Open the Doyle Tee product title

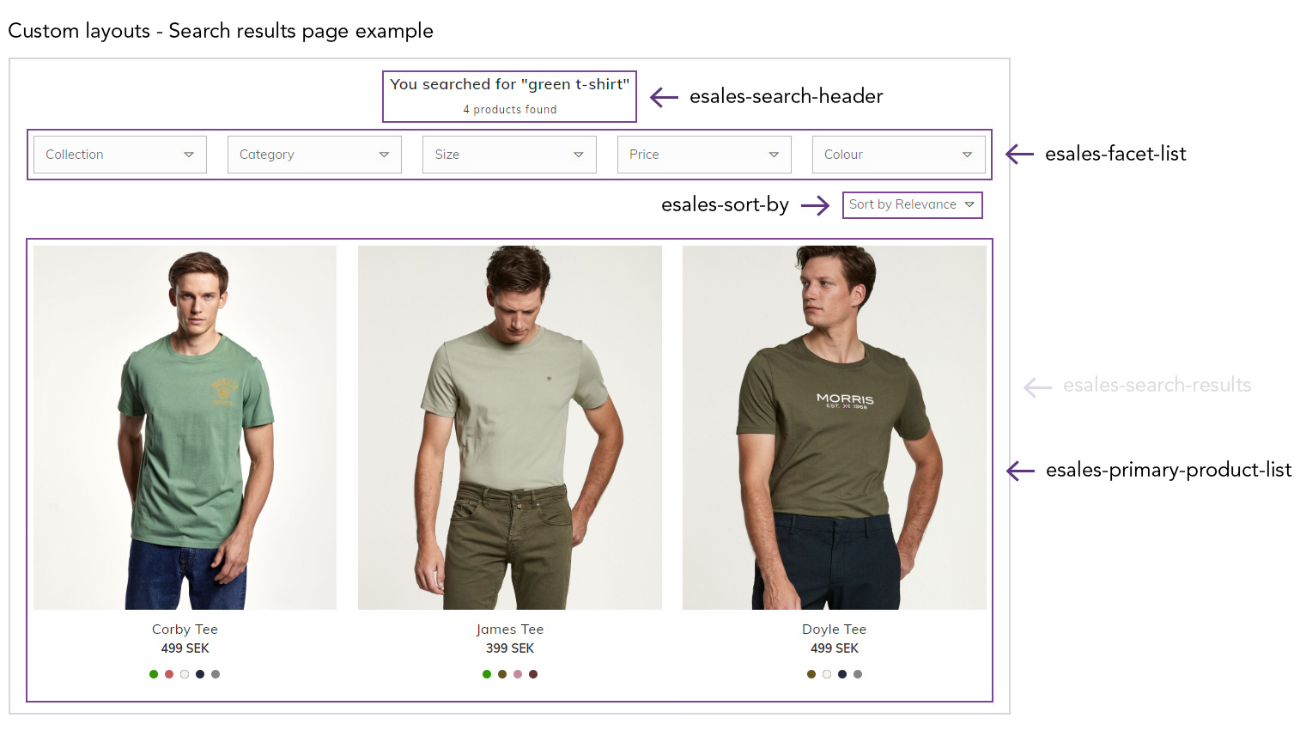coord(835,630)
